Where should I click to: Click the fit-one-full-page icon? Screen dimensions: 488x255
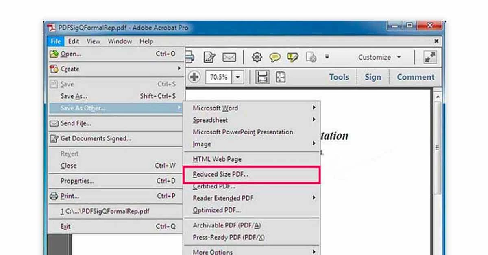(x=281, y=77)
